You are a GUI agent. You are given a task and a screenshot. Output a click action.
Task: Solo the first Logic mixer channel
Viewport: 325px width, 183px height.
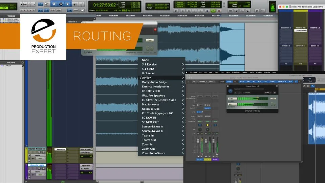(x=201, y=157)
